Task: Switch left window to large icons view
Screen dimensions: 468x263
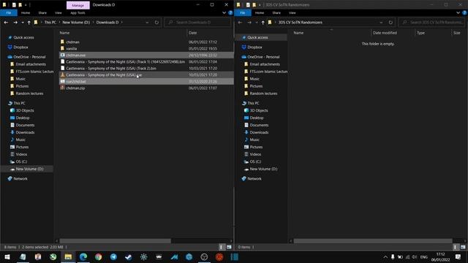Action: [229, 247]
